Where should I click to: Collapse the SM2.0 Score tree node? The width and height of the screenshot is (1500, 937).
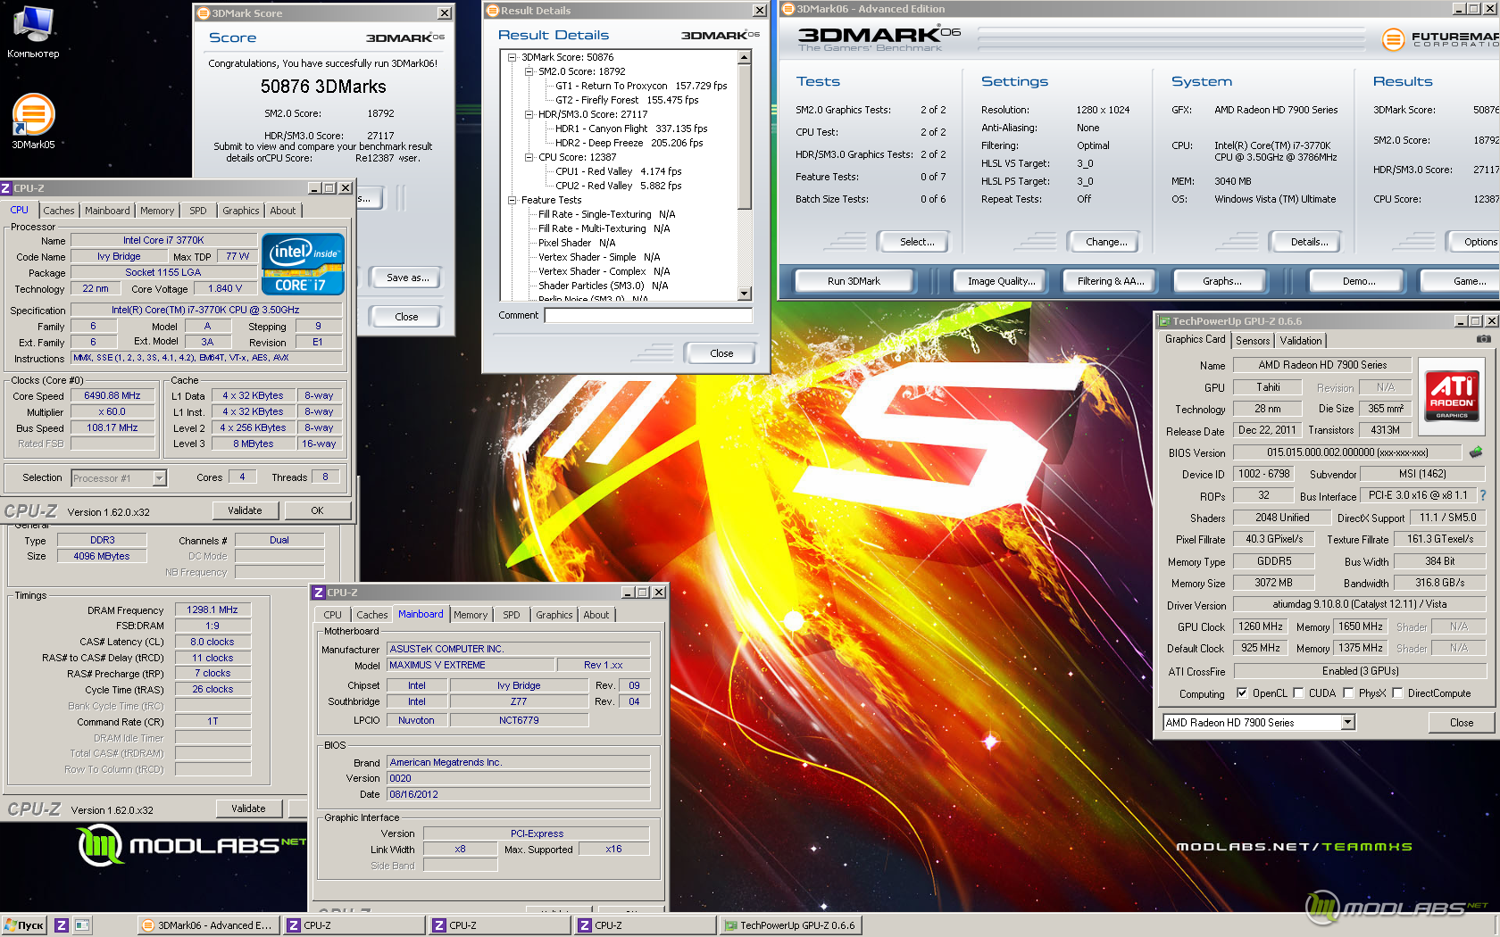(x=529, y=71)
